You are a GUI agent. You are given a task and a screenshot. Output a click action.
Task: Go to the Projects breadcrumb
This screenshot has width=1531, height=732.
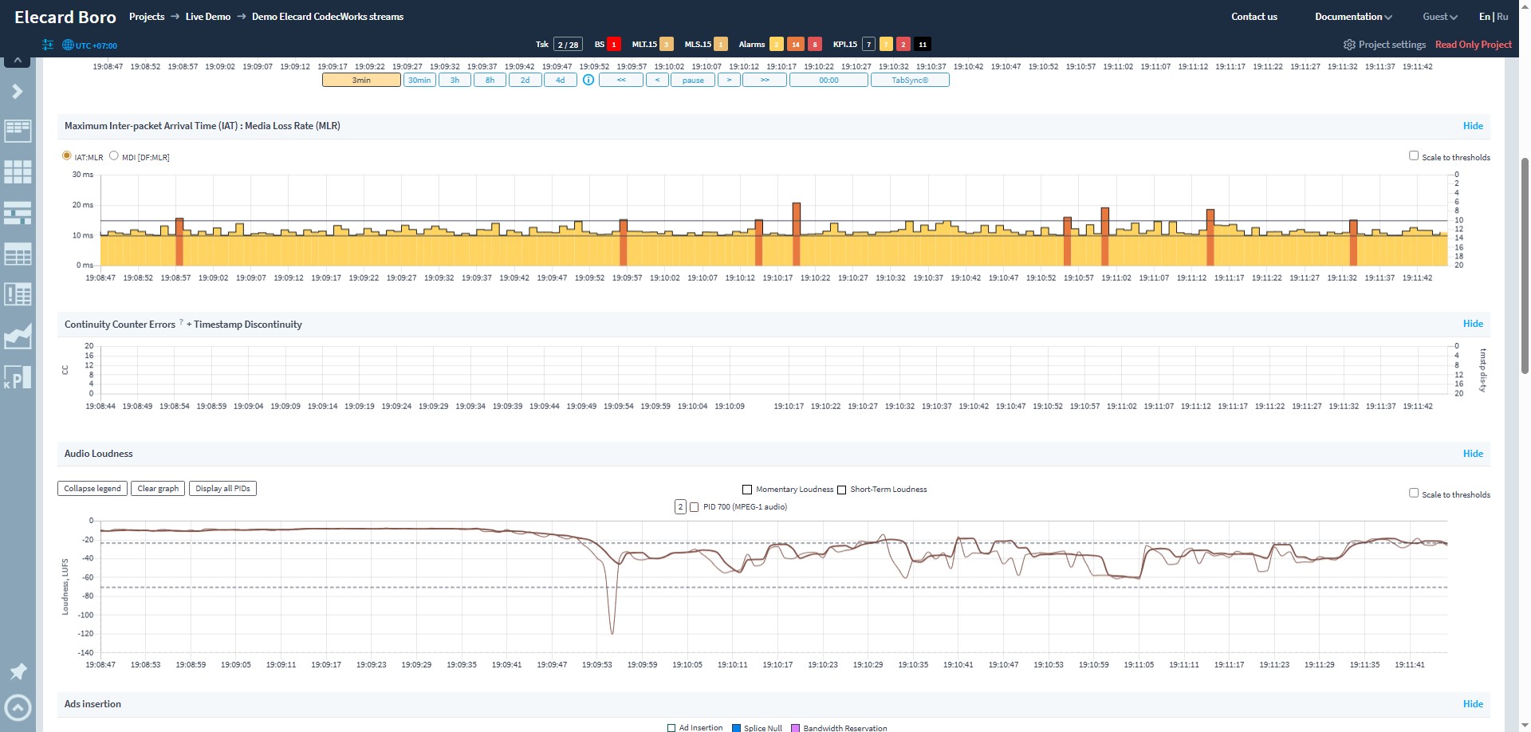(147, 17)
